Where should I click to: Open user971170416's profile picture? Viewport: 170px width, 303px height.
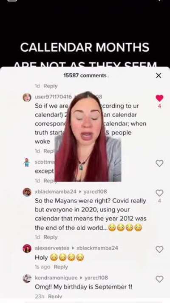pyautogui.click(x=27, y=97)
